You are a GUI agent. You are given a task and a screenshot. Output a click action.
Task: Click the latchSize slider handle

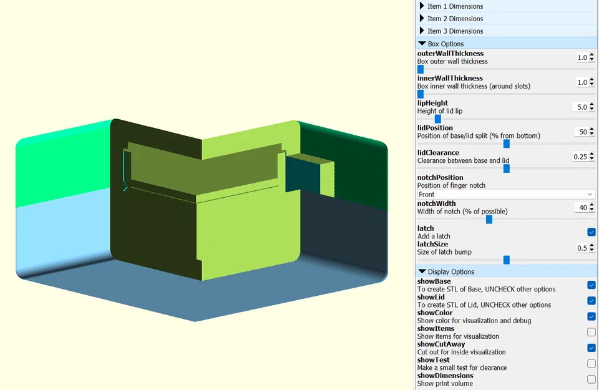[506, 260]
